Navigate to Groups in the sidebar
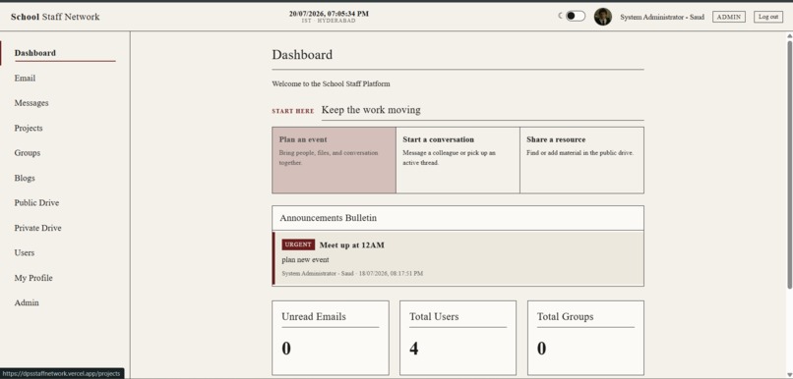This screenshot has height=379, width=793. [x=28, y=153]
